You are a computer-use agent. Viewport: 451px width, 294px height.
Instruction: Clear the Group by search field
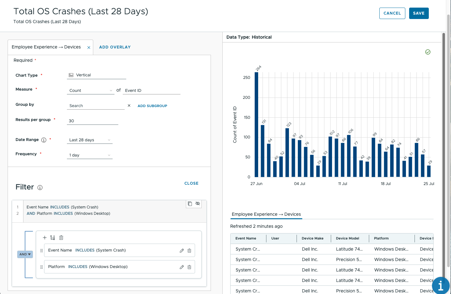(129, 105)
